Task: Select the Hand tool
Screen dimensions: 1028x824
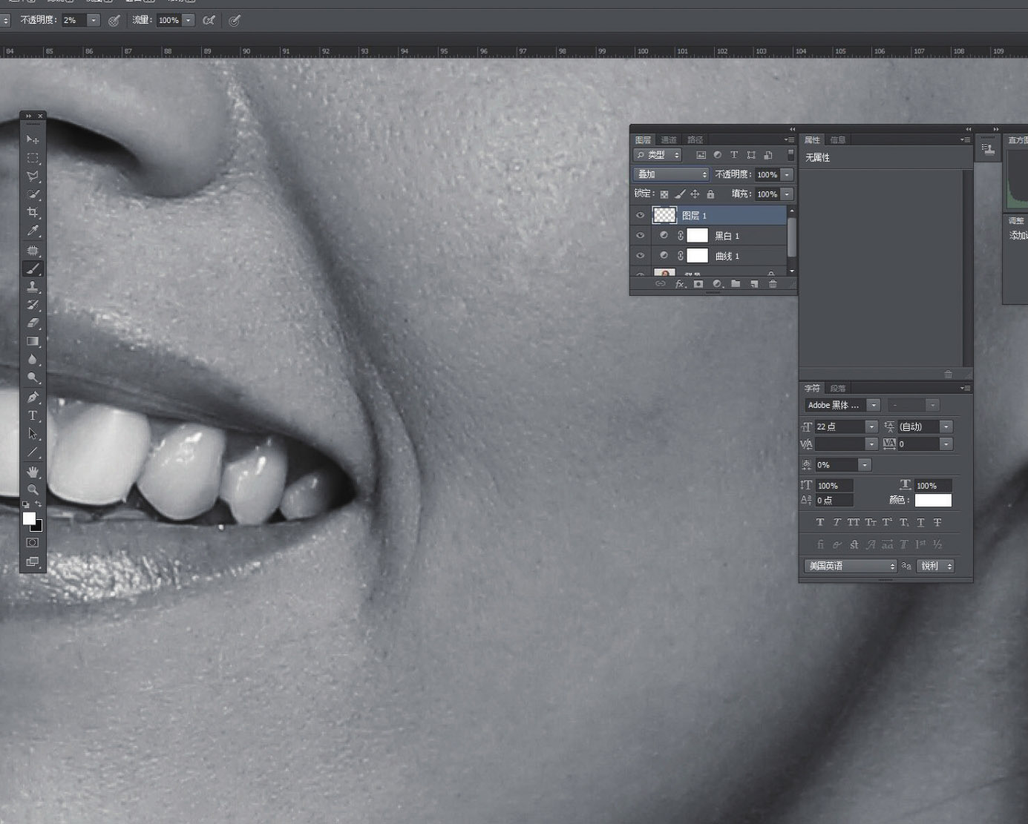Action: (33, 472)
